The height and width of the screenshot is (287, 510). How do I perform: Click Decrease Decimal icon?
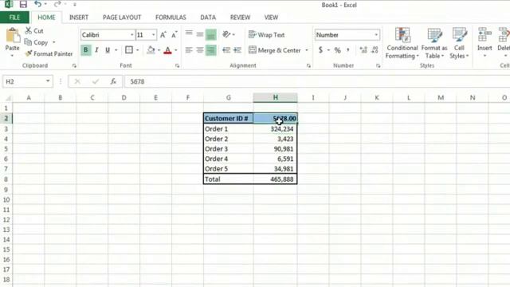pos(375,50)
